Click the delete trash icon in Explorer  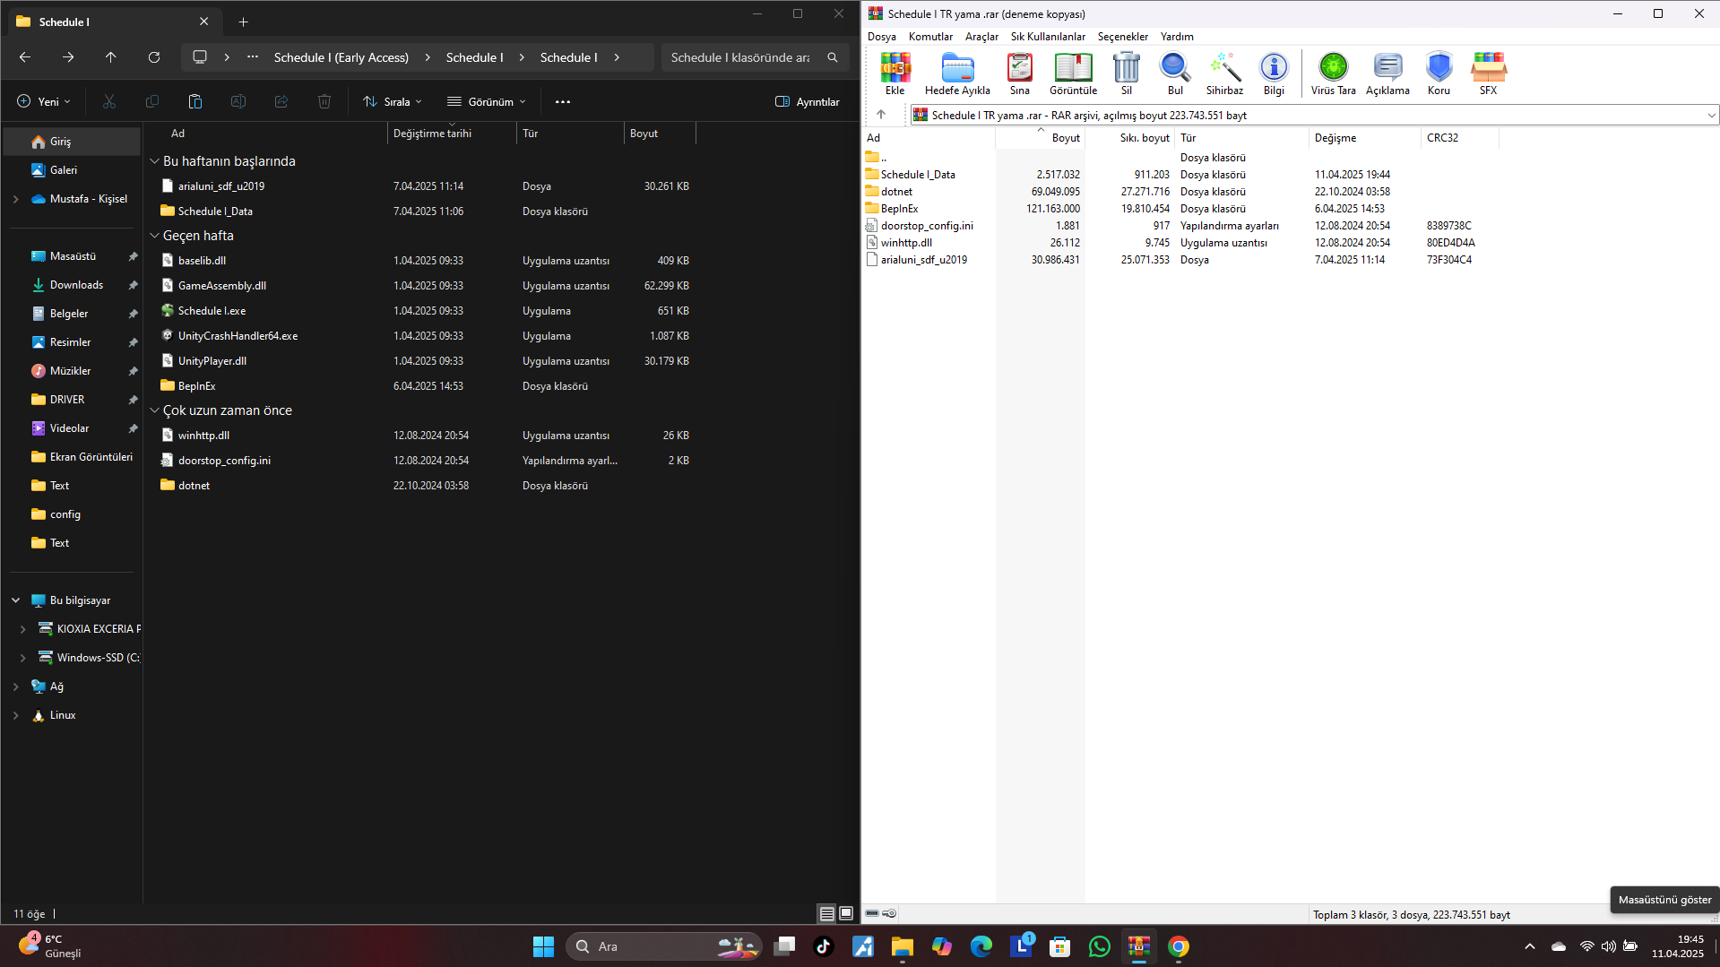click(x=324, y=101)
